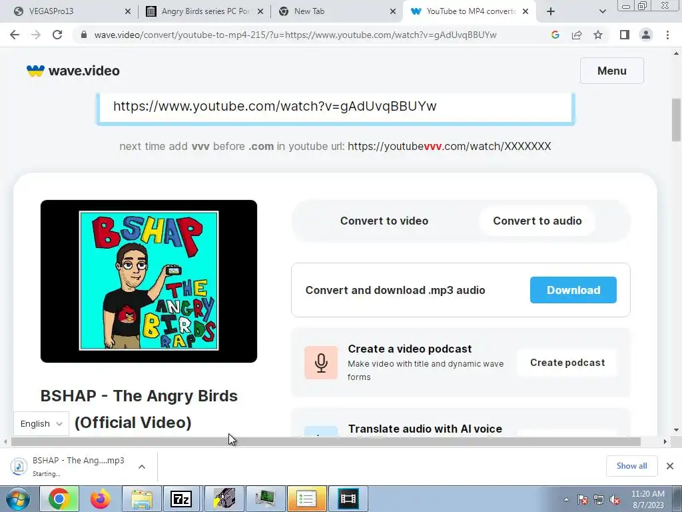
Task: Show hidden system tray icons
Action: click(x=566, y=499)
